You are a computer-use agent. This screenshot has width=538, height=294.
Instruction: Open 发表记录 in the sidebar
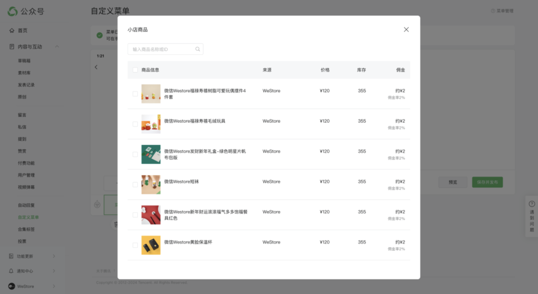click(26, 85)
